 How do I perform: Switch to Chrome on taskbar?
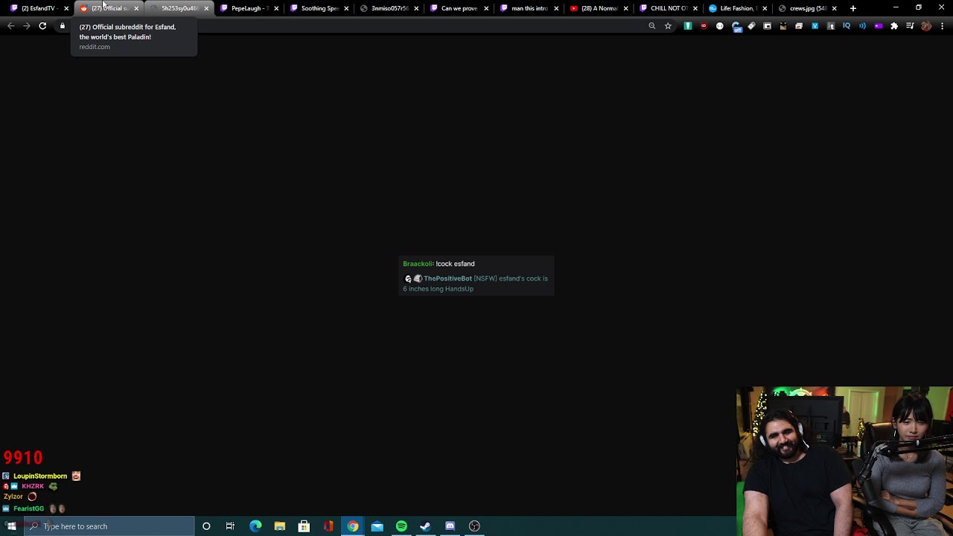pos(353,526)
